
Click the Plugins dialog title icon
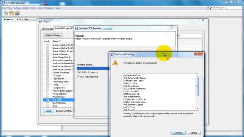coord(40,21)
